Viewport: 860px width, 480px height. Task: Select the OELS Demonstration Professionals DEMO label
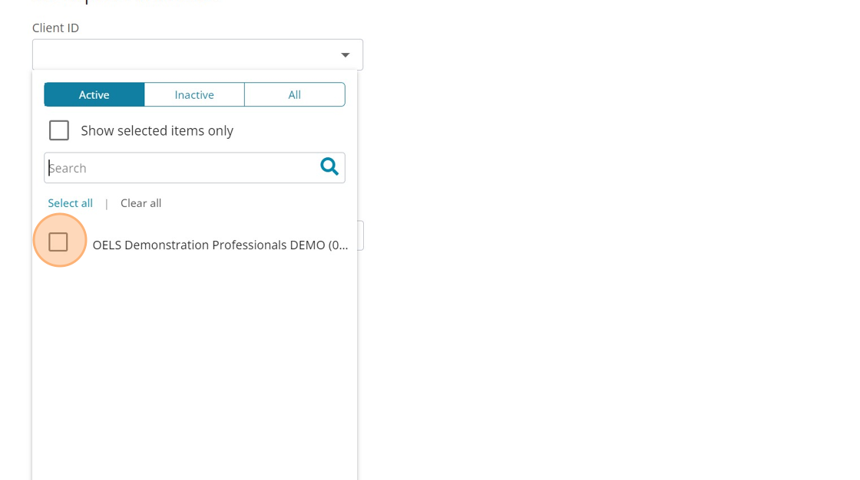[x=220, y=245]
